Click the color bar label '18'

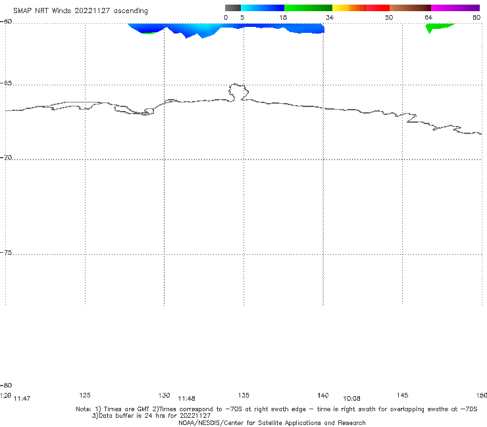click(283, 18)
